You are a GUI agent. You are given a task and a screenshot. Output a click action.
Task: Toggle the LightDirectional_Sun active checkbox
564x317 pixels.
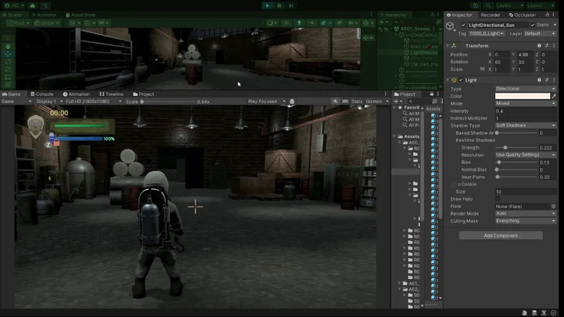pos(463,25)
